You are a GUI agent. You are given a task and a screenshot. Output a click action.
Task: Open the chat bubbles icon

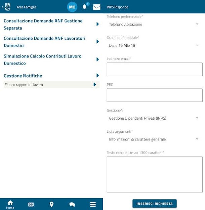[72, 205]
